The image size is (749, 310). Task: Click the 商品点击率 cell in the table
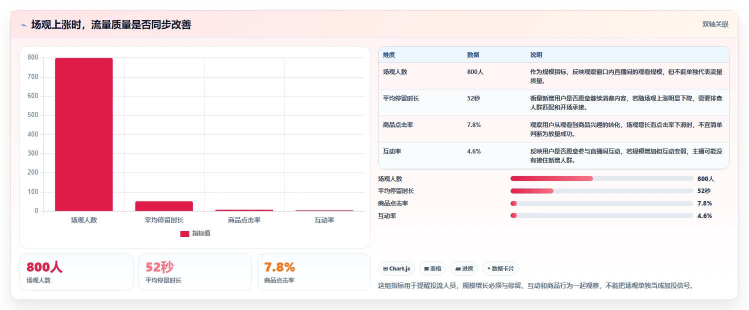(x=398, y=125)
